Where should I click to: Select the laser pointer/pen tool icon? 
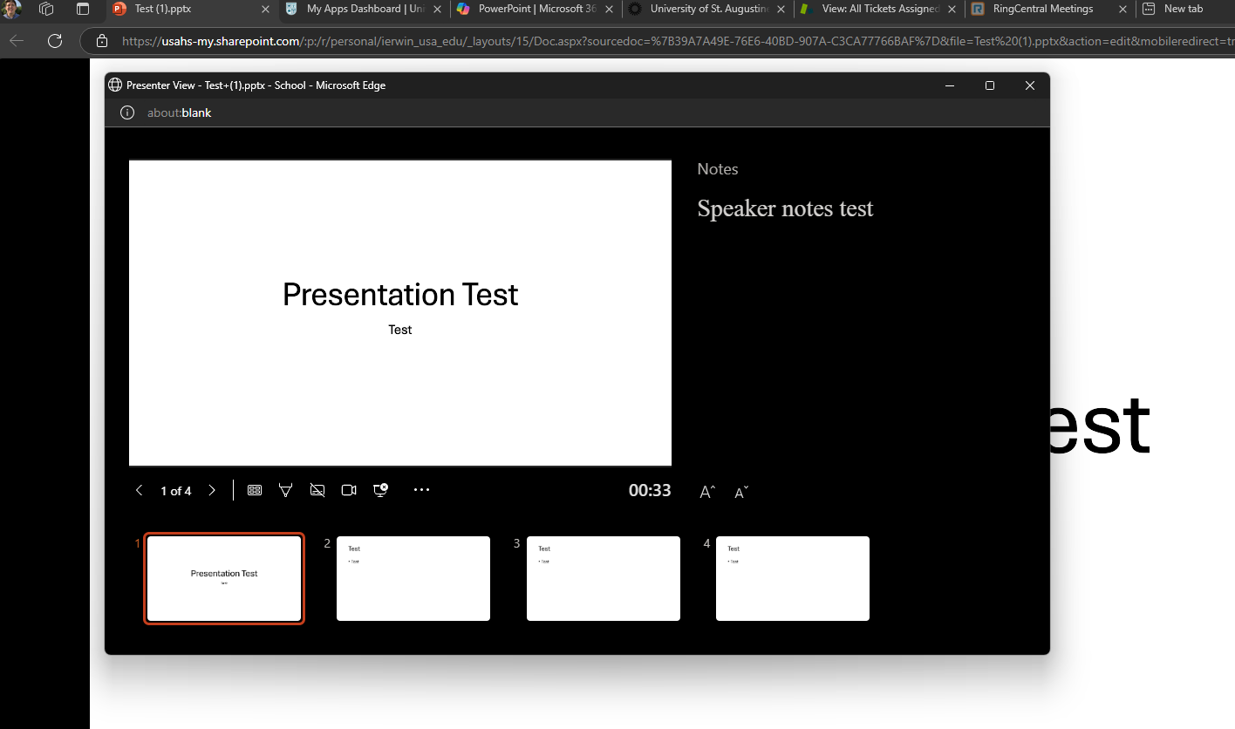(285, 491)
